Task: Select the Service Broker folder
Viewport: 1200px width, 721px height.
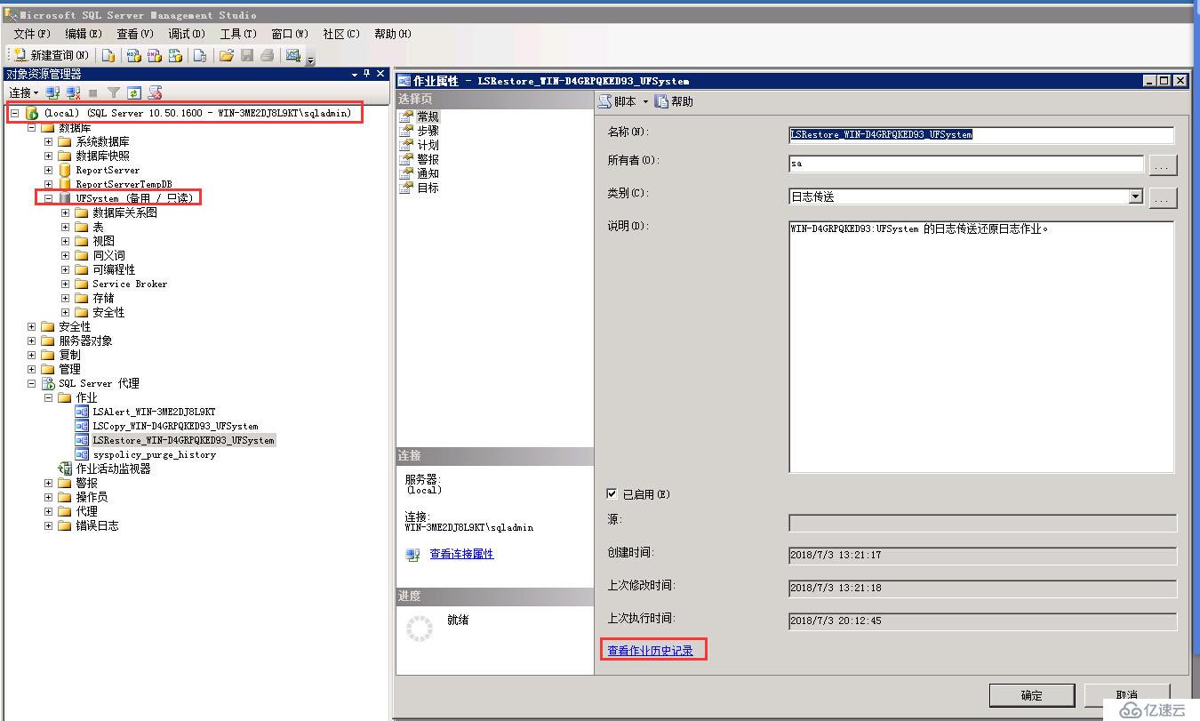Action: (130, 284)
